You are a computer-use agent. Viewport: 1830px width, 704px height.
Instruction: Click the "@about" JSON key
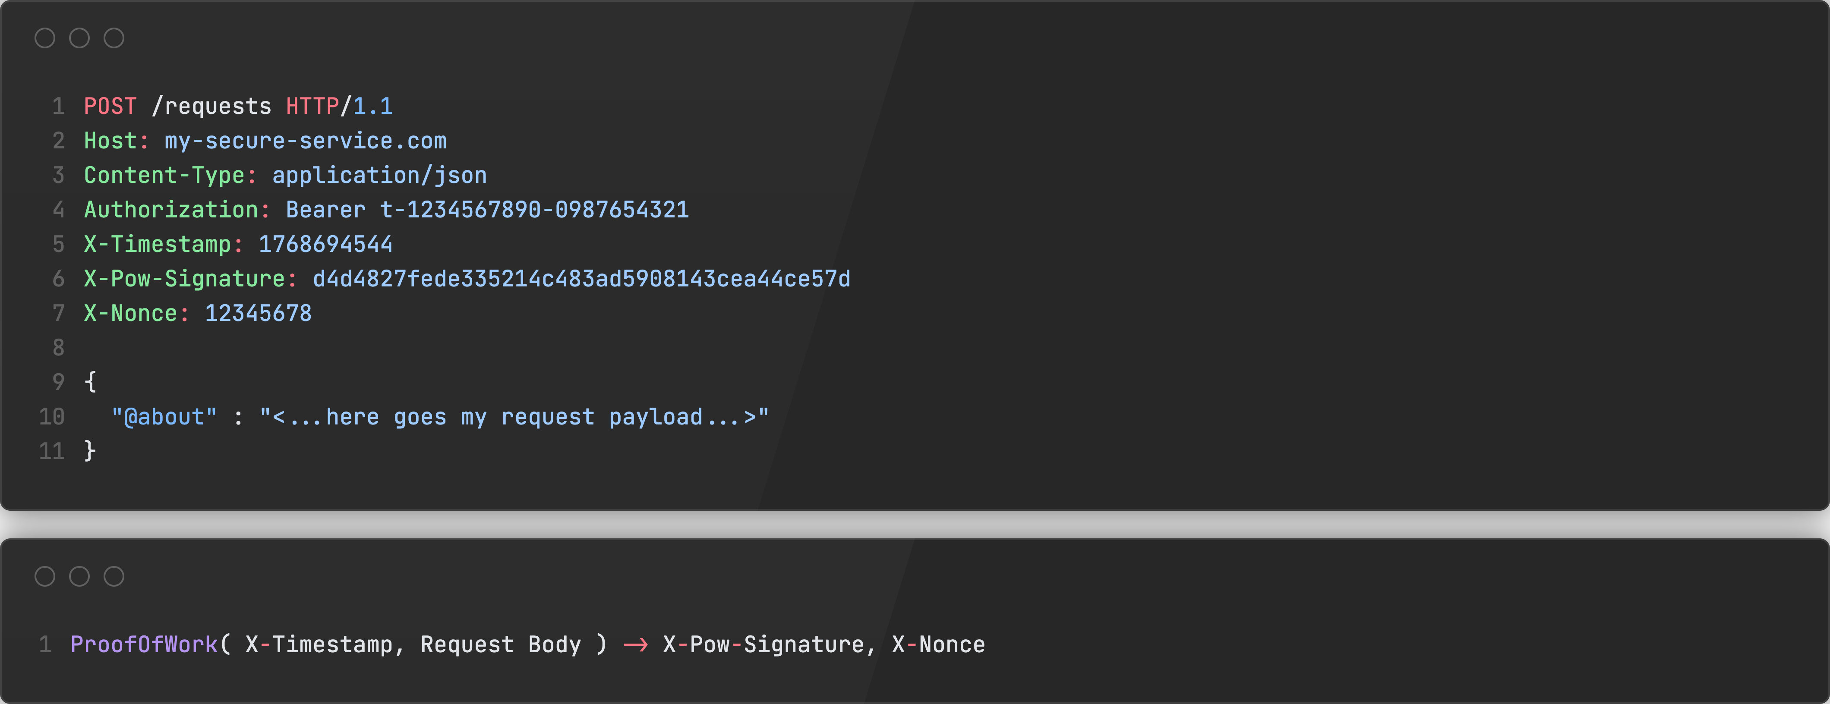click(x=164, y=417)
